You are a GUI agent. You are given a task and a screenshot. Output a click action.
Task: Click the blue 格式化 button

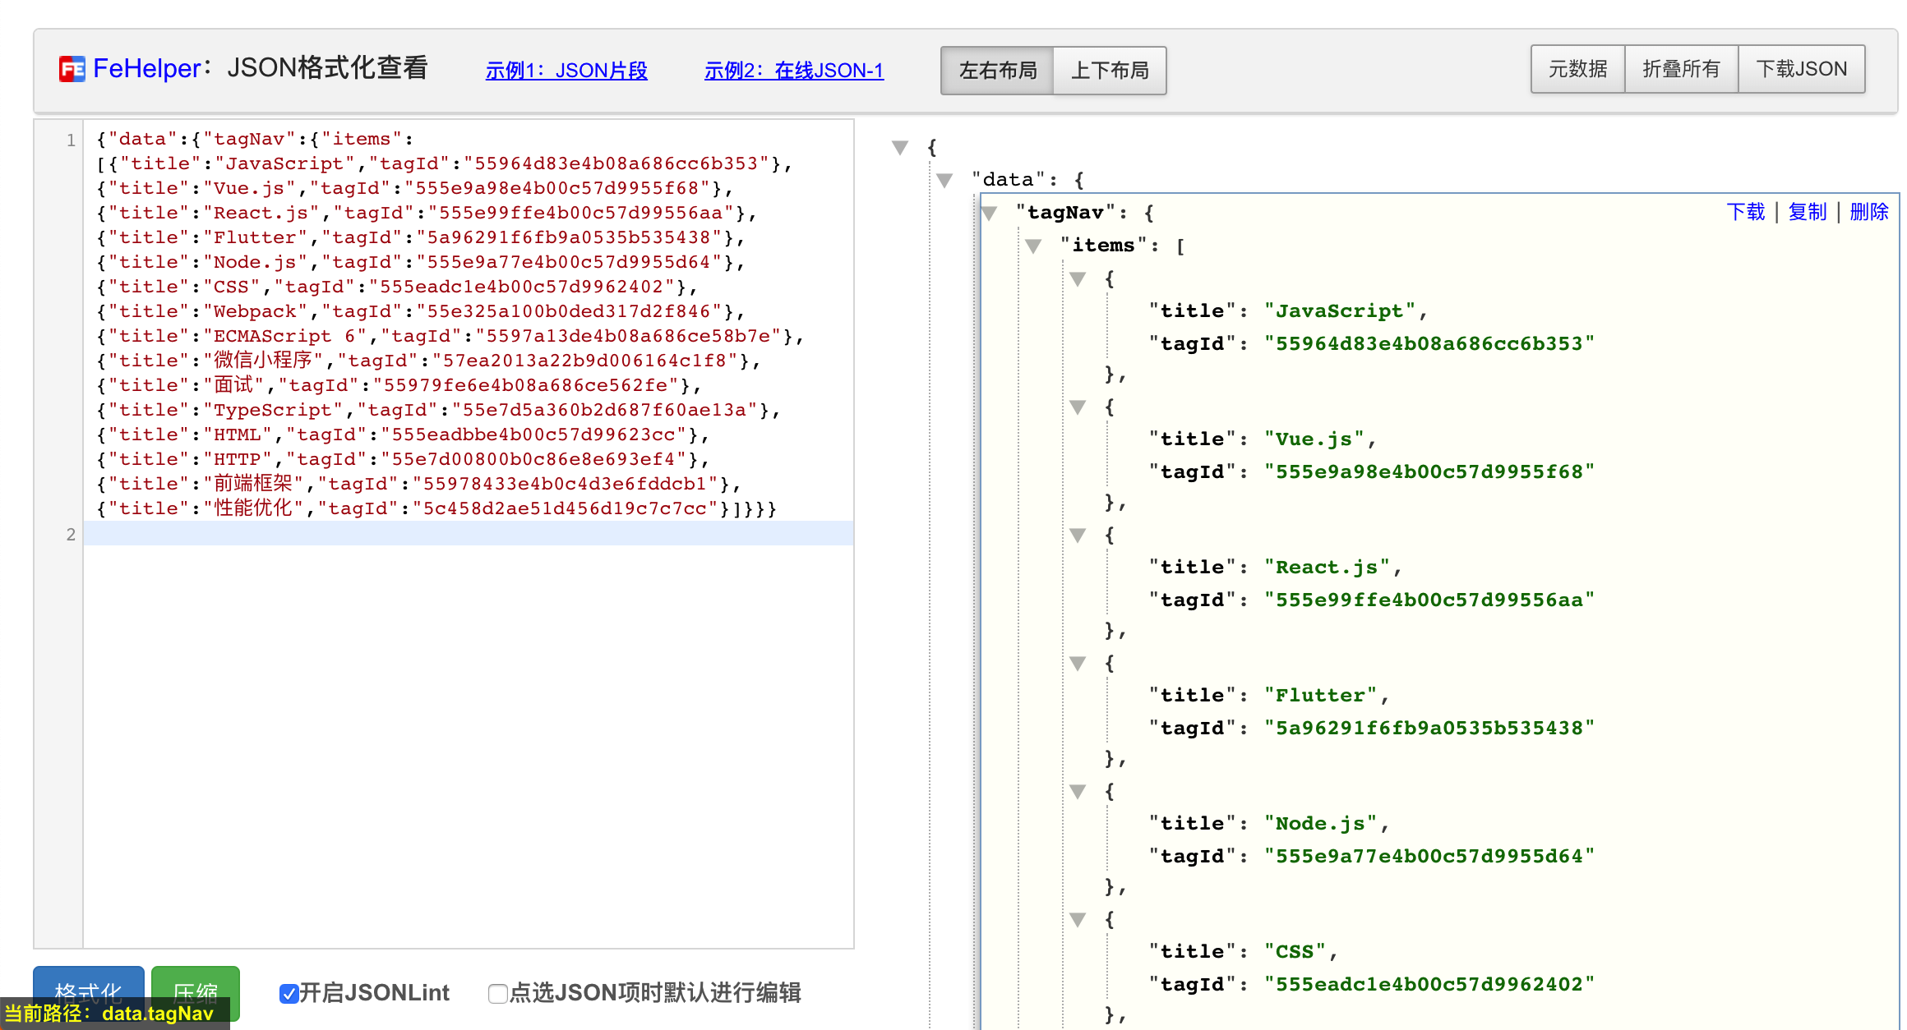pos(89,994)
